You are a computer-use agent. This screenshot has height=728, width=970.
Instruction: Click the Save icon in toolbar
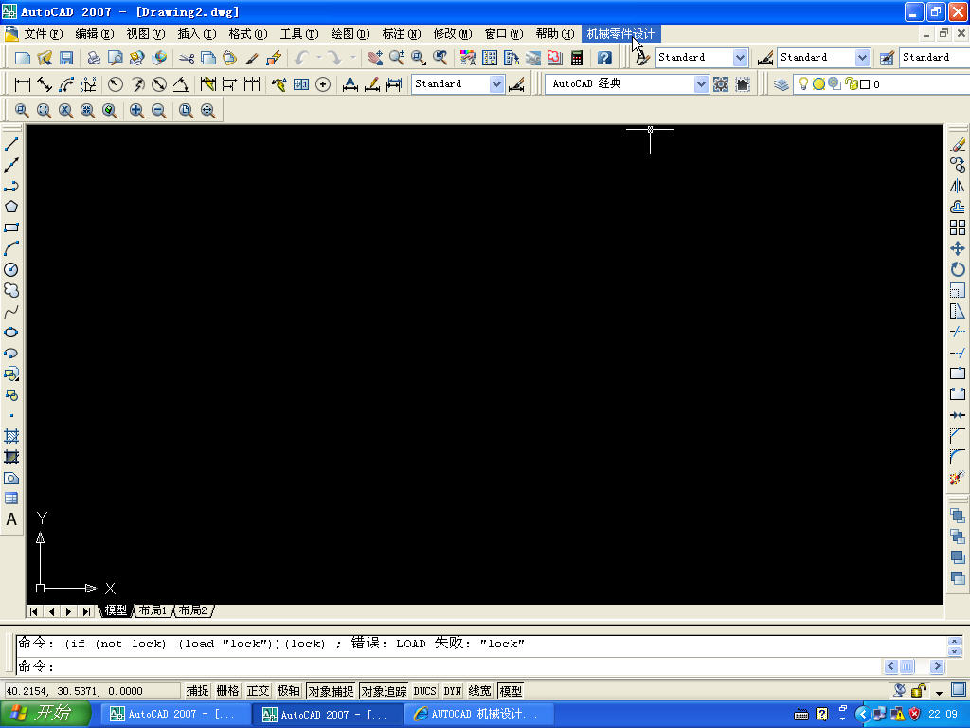(66, 58)
